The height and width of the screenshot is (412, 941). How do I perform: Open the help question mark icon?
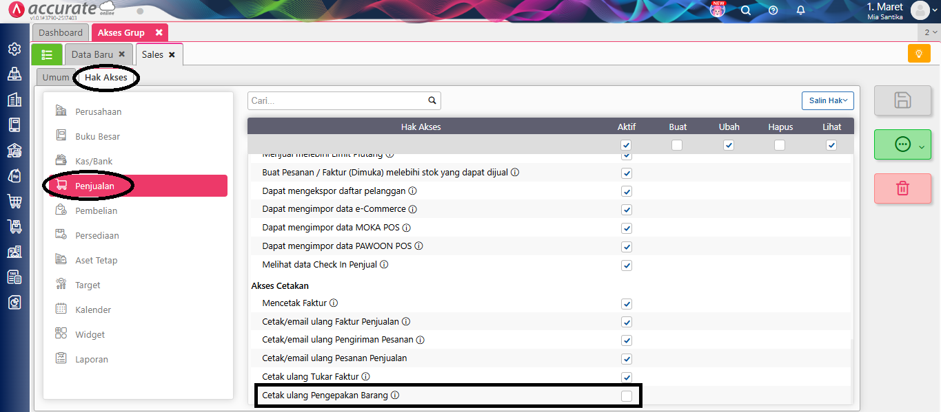tap(773, 10)
